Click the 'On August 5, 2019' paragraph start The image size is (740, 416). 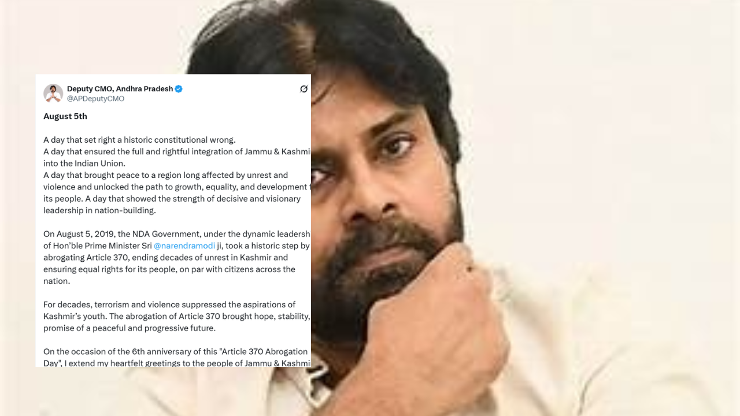(x=78, y=234)
